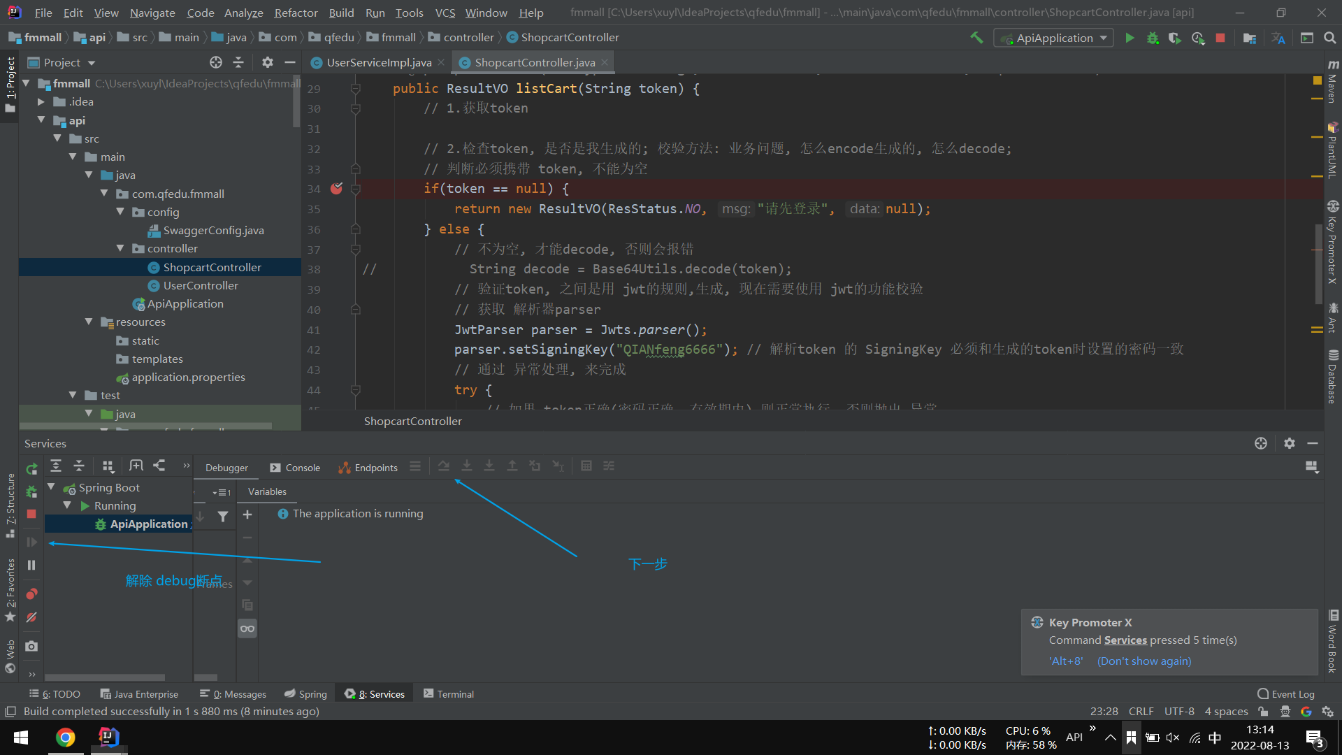1342x755 pixels.
Task: Stop the running application in top toolbar
Action: [1220, 38]
